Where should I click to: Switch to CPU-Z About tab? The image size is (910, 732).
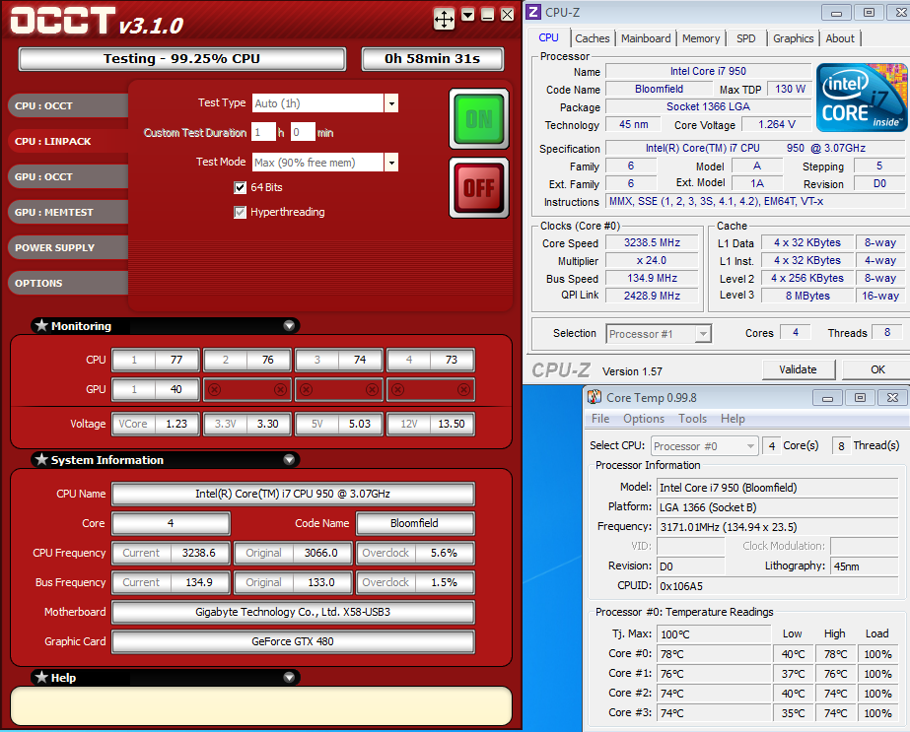point(840,38)
